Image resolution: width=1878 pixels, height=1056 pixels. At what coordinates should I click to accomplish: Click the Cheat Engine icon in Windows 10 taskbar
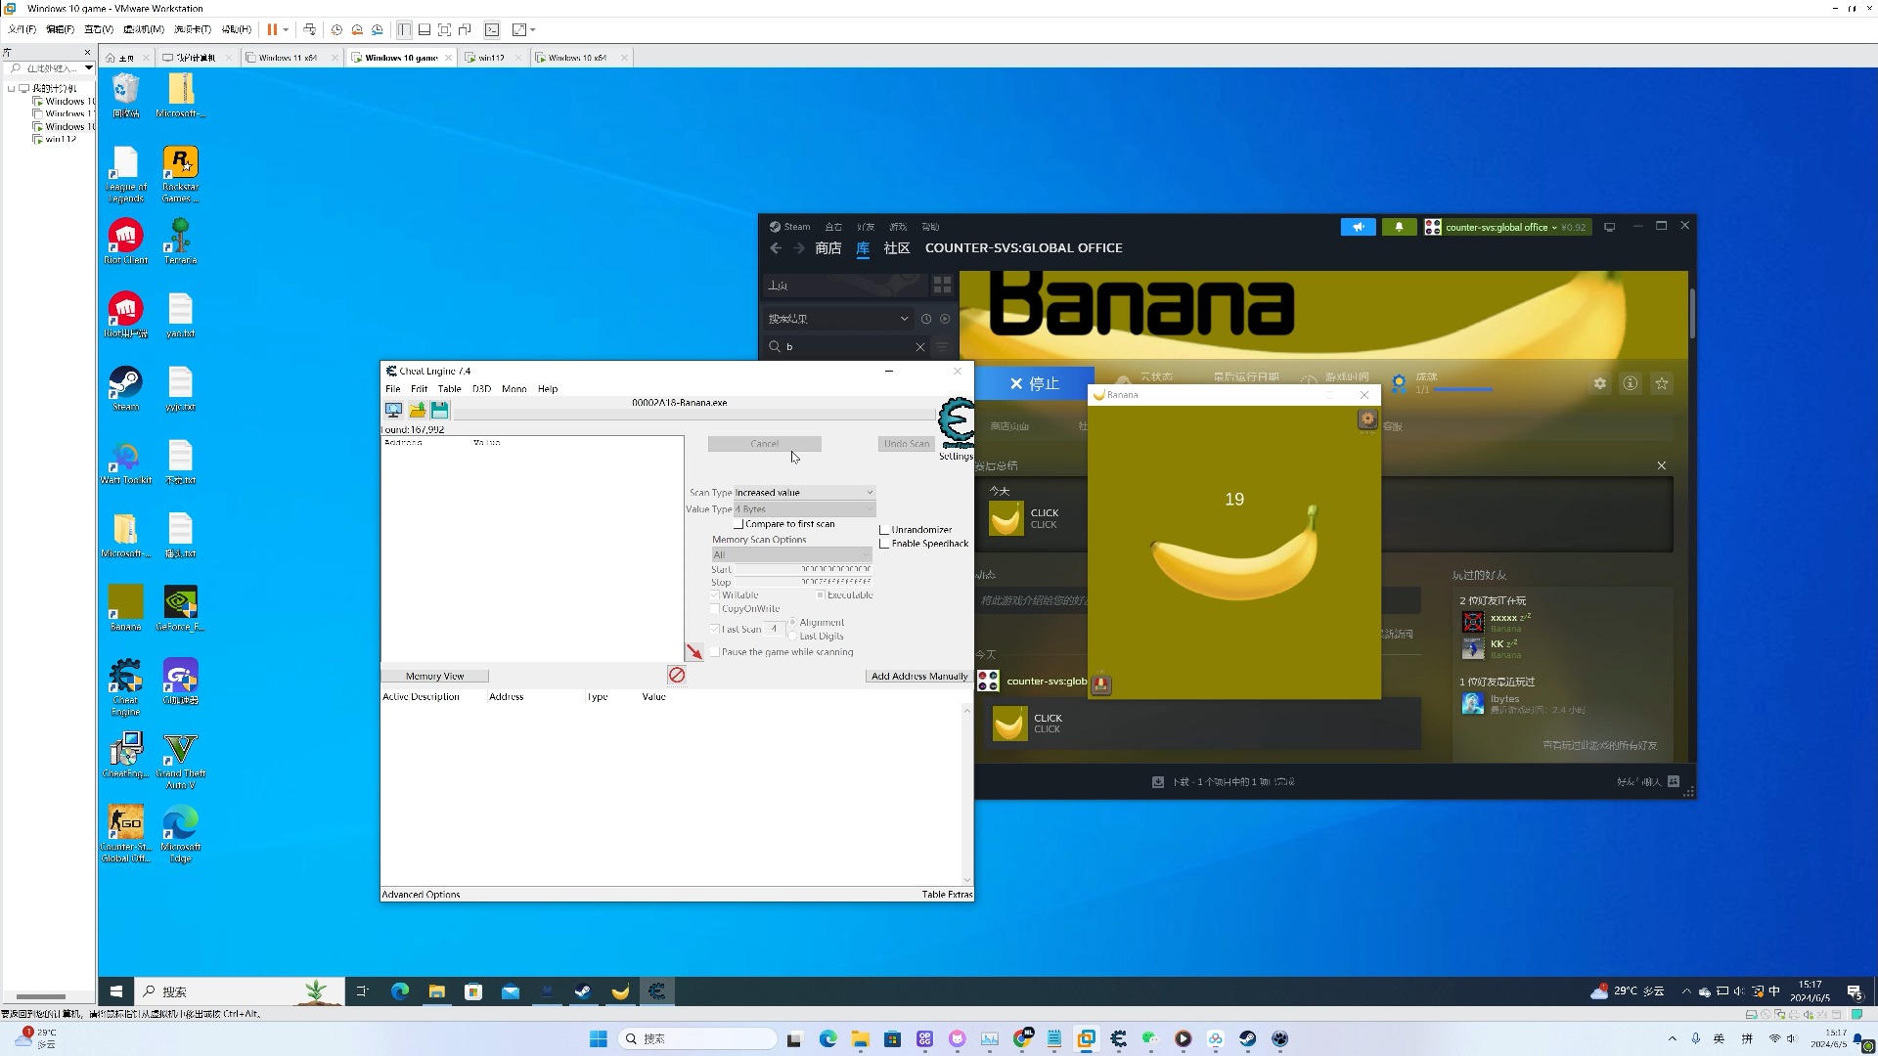pos(656,991)
